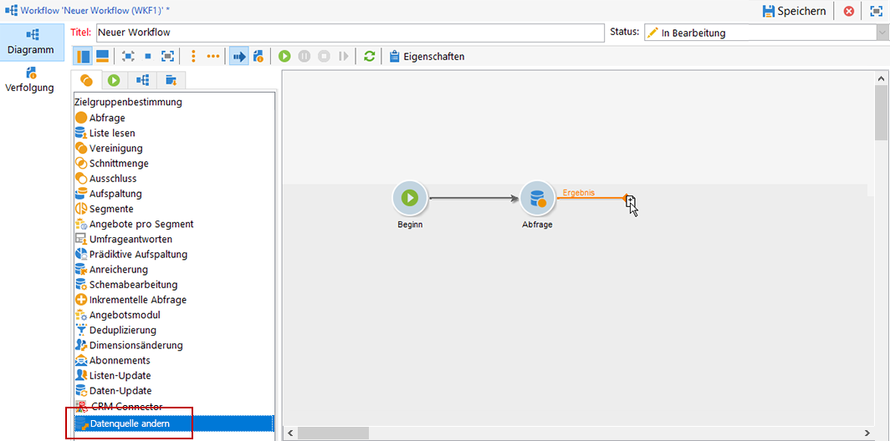
Task: Open Eigenschaften properties
Action: coord(427,56)
